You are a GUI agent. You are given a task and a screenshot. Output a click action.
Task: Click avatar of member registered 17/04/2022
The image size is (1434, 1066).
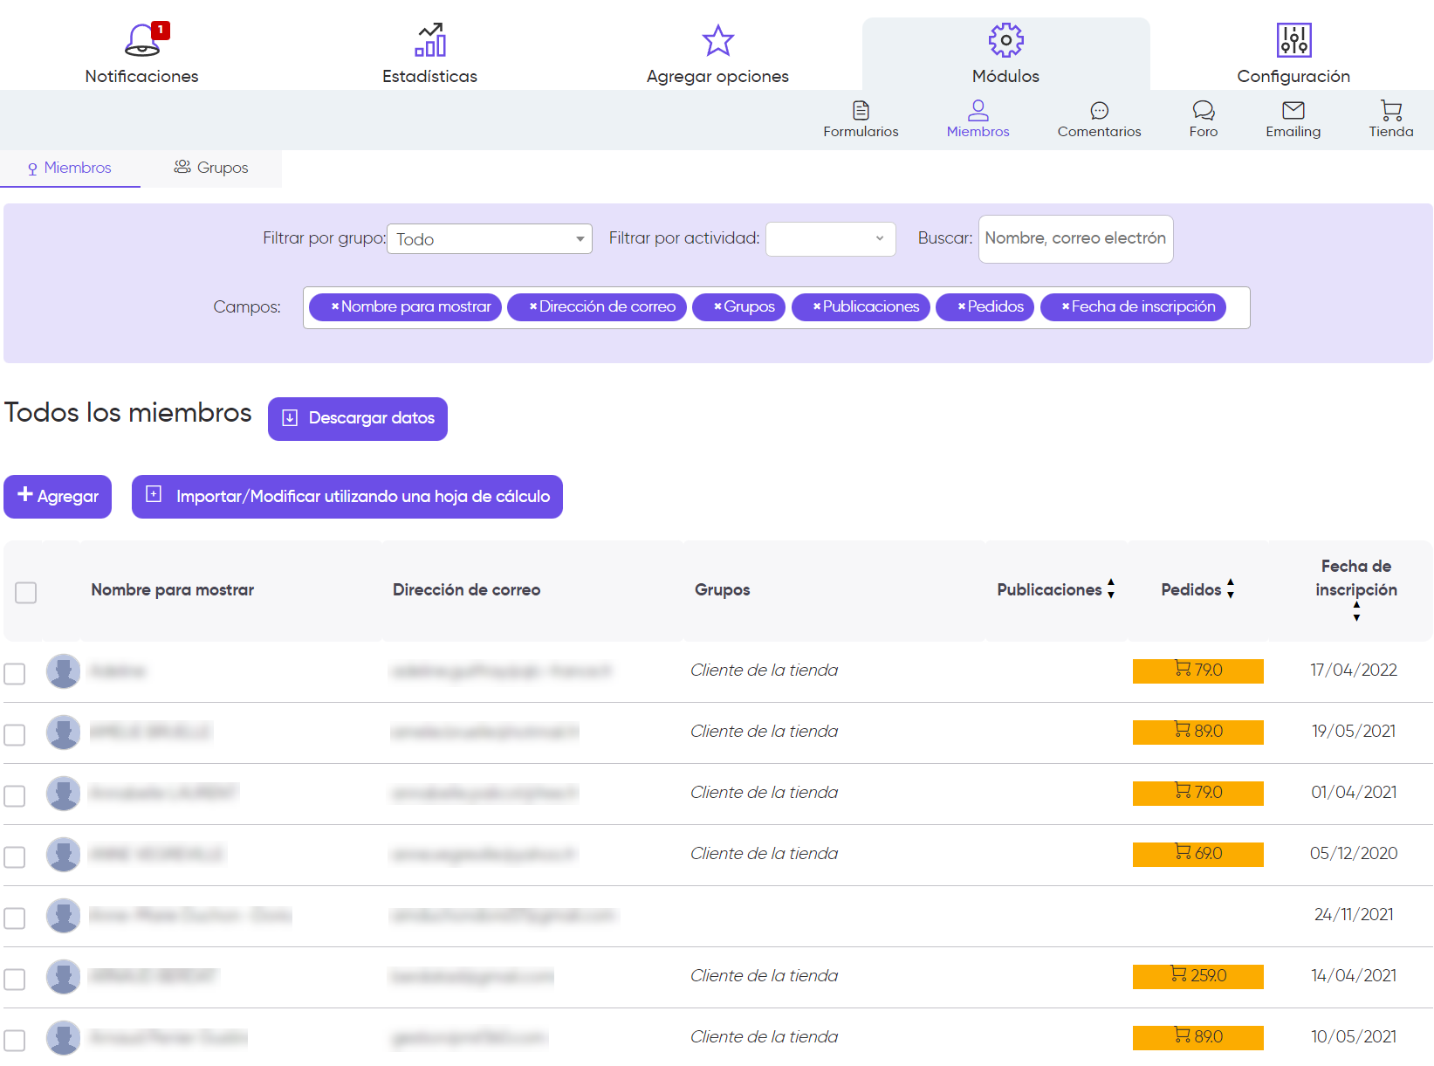click(63, 671)
